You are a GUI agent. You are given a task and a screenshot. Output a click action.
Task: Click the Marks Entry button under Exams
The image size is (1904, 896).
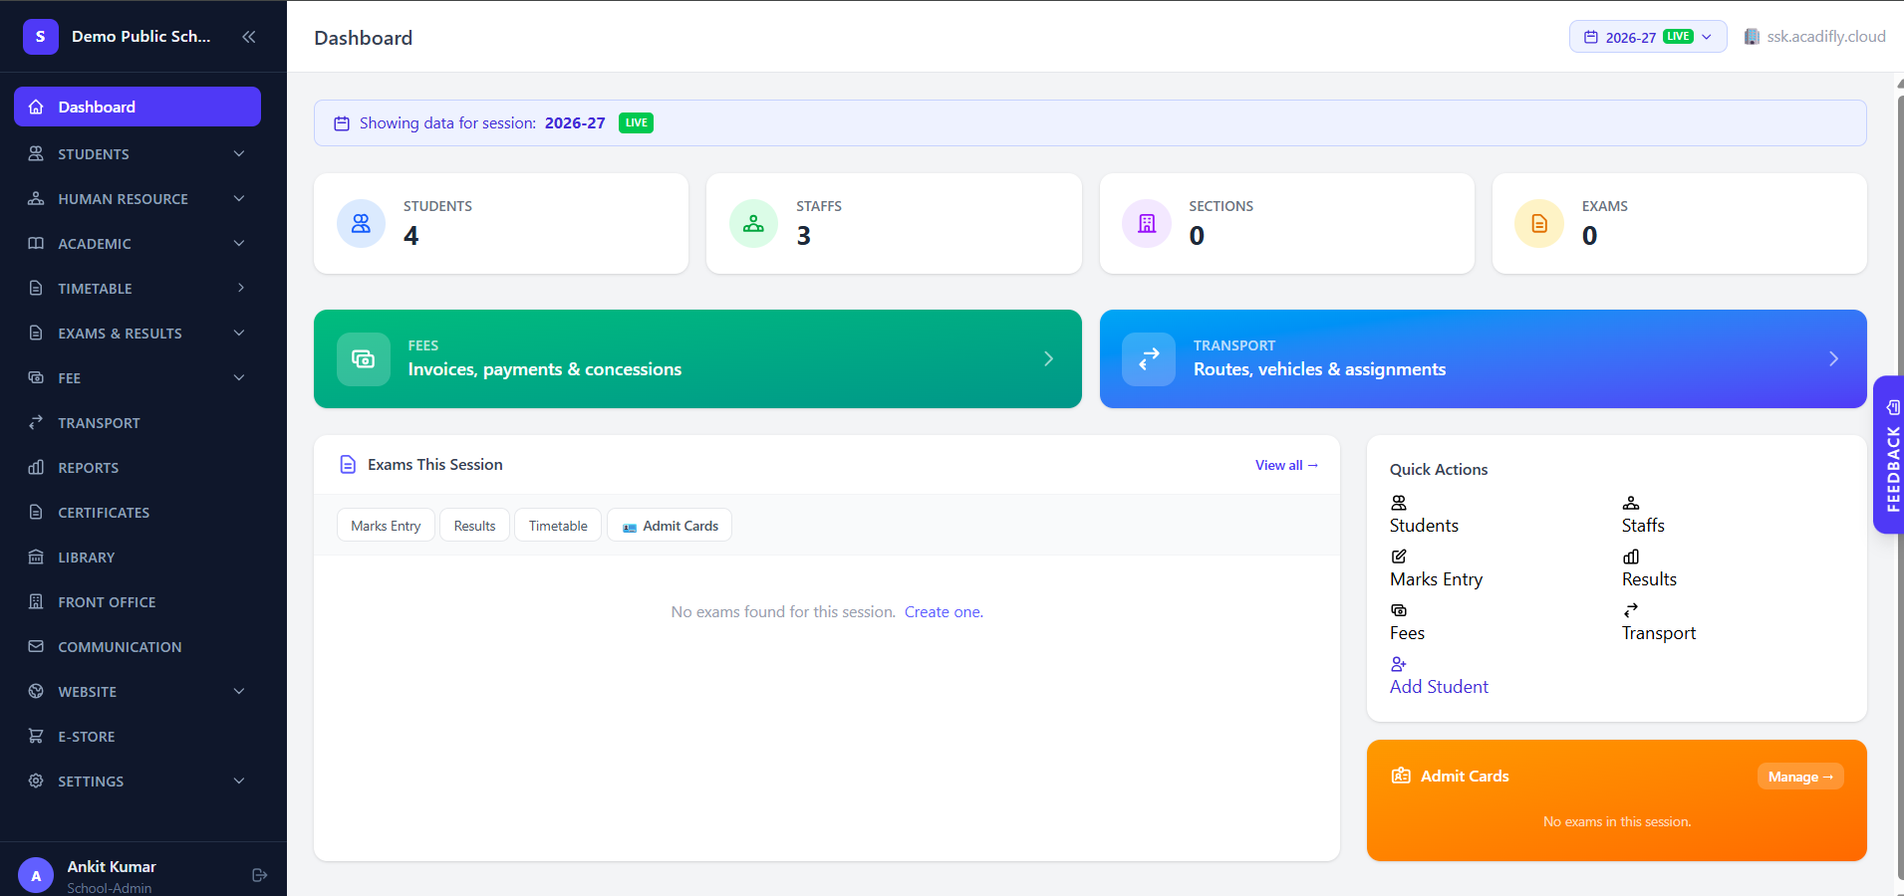[386, 526]
